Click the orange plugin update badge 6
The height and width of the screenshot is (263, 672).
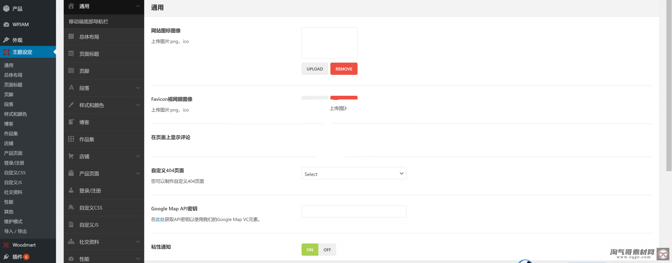click(x=26, y=257)
